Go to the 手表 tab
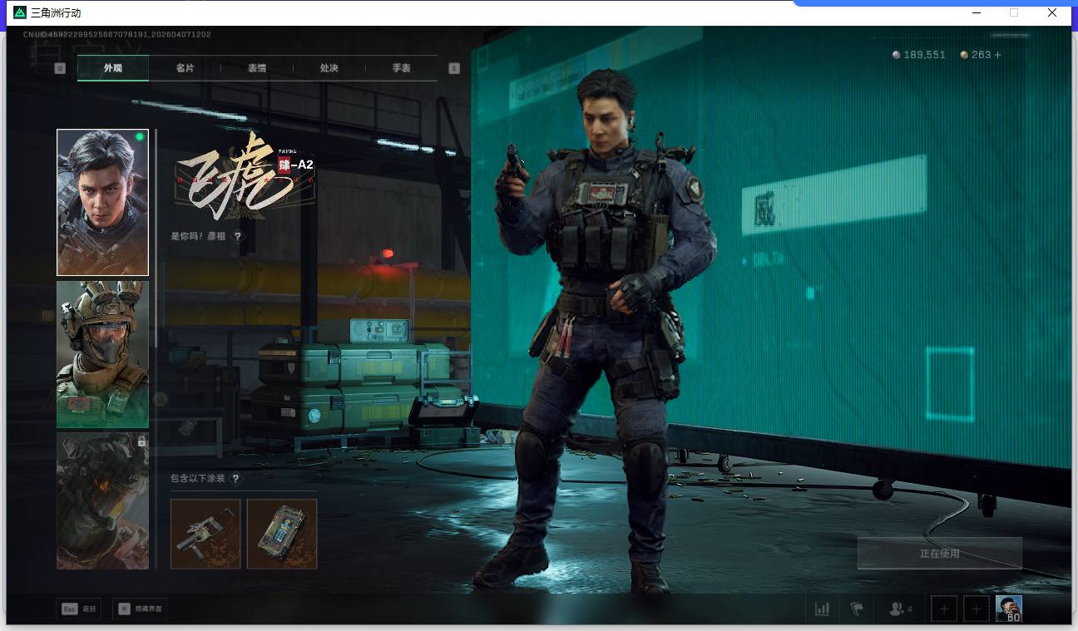This screenshot has height=631, width=1078. [x=402, y=68]
